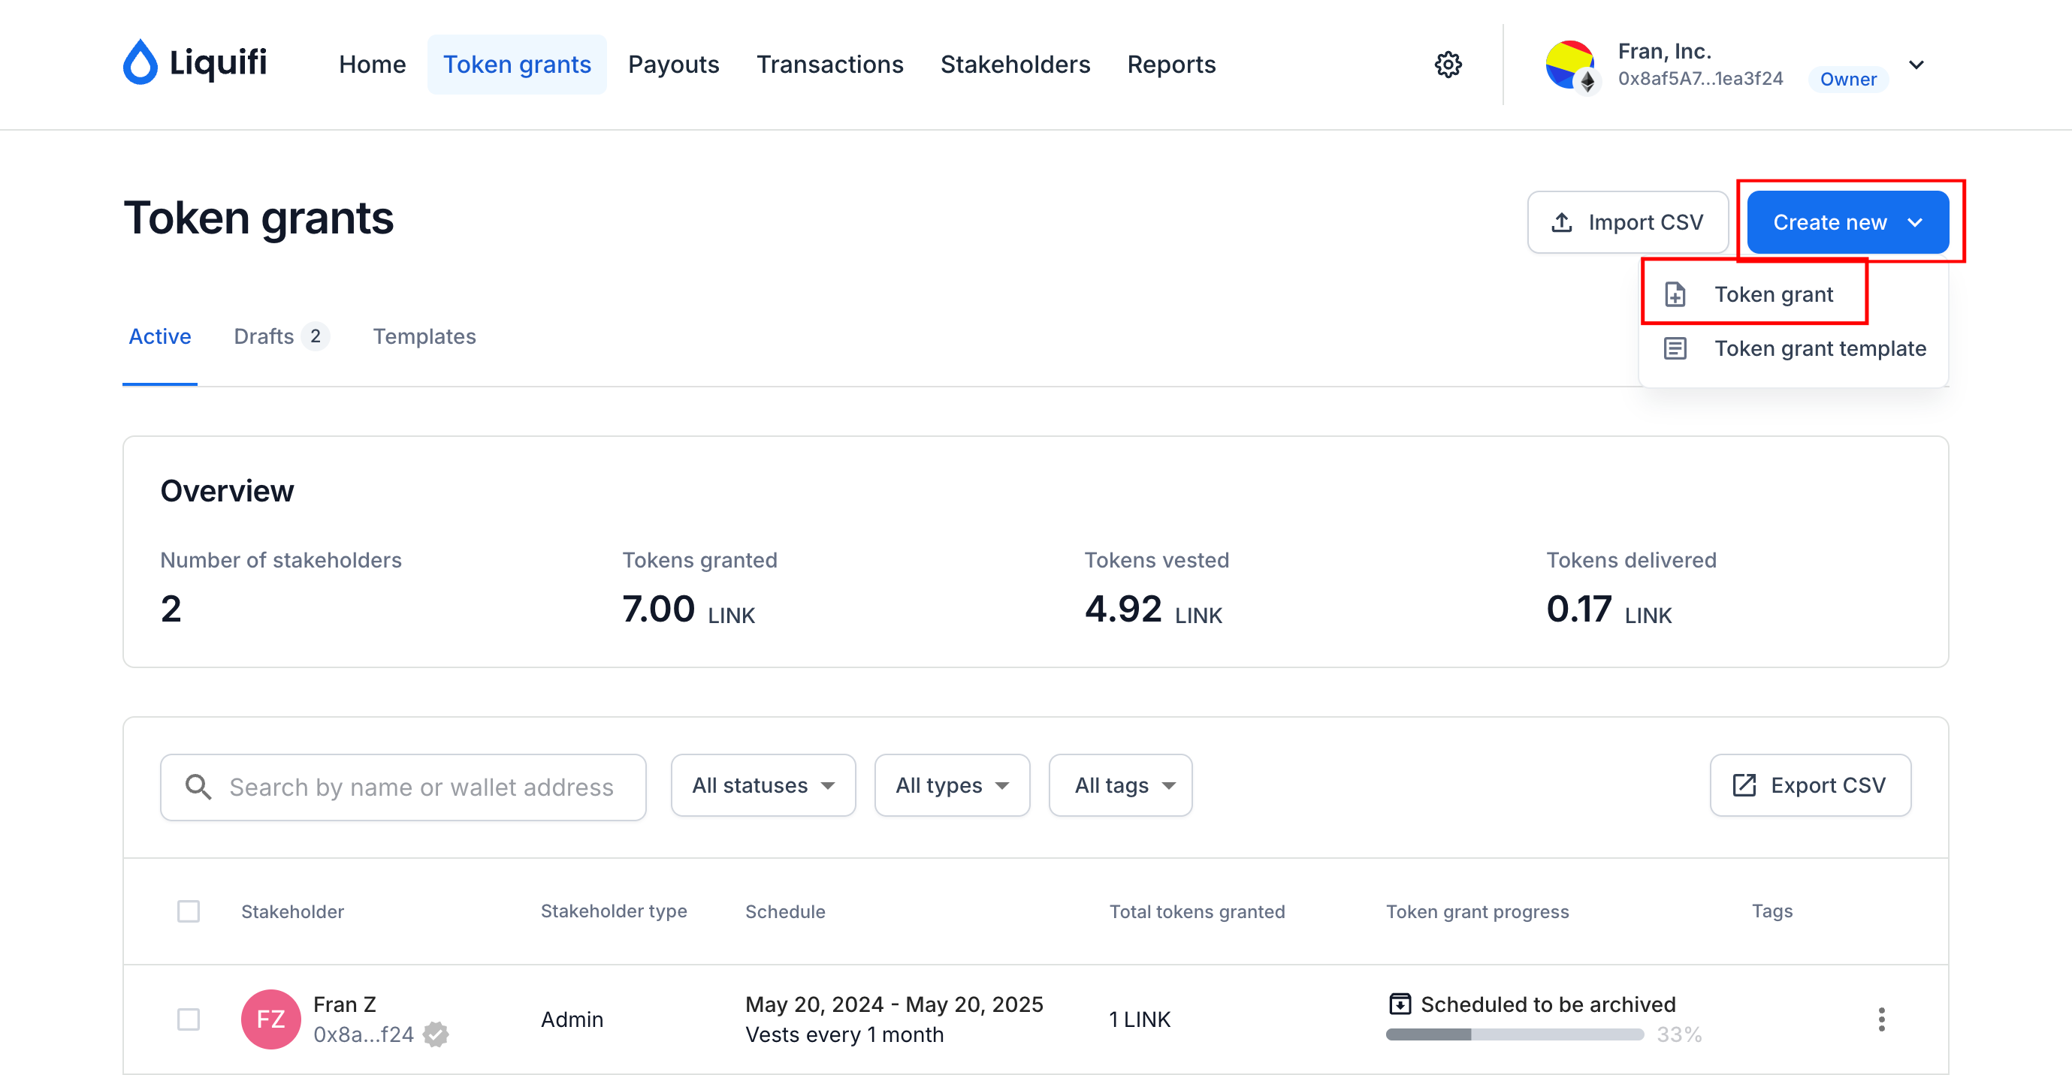Click the Import CSV button
This screenshot has width=2072, height=1075.
[1627, 222]
